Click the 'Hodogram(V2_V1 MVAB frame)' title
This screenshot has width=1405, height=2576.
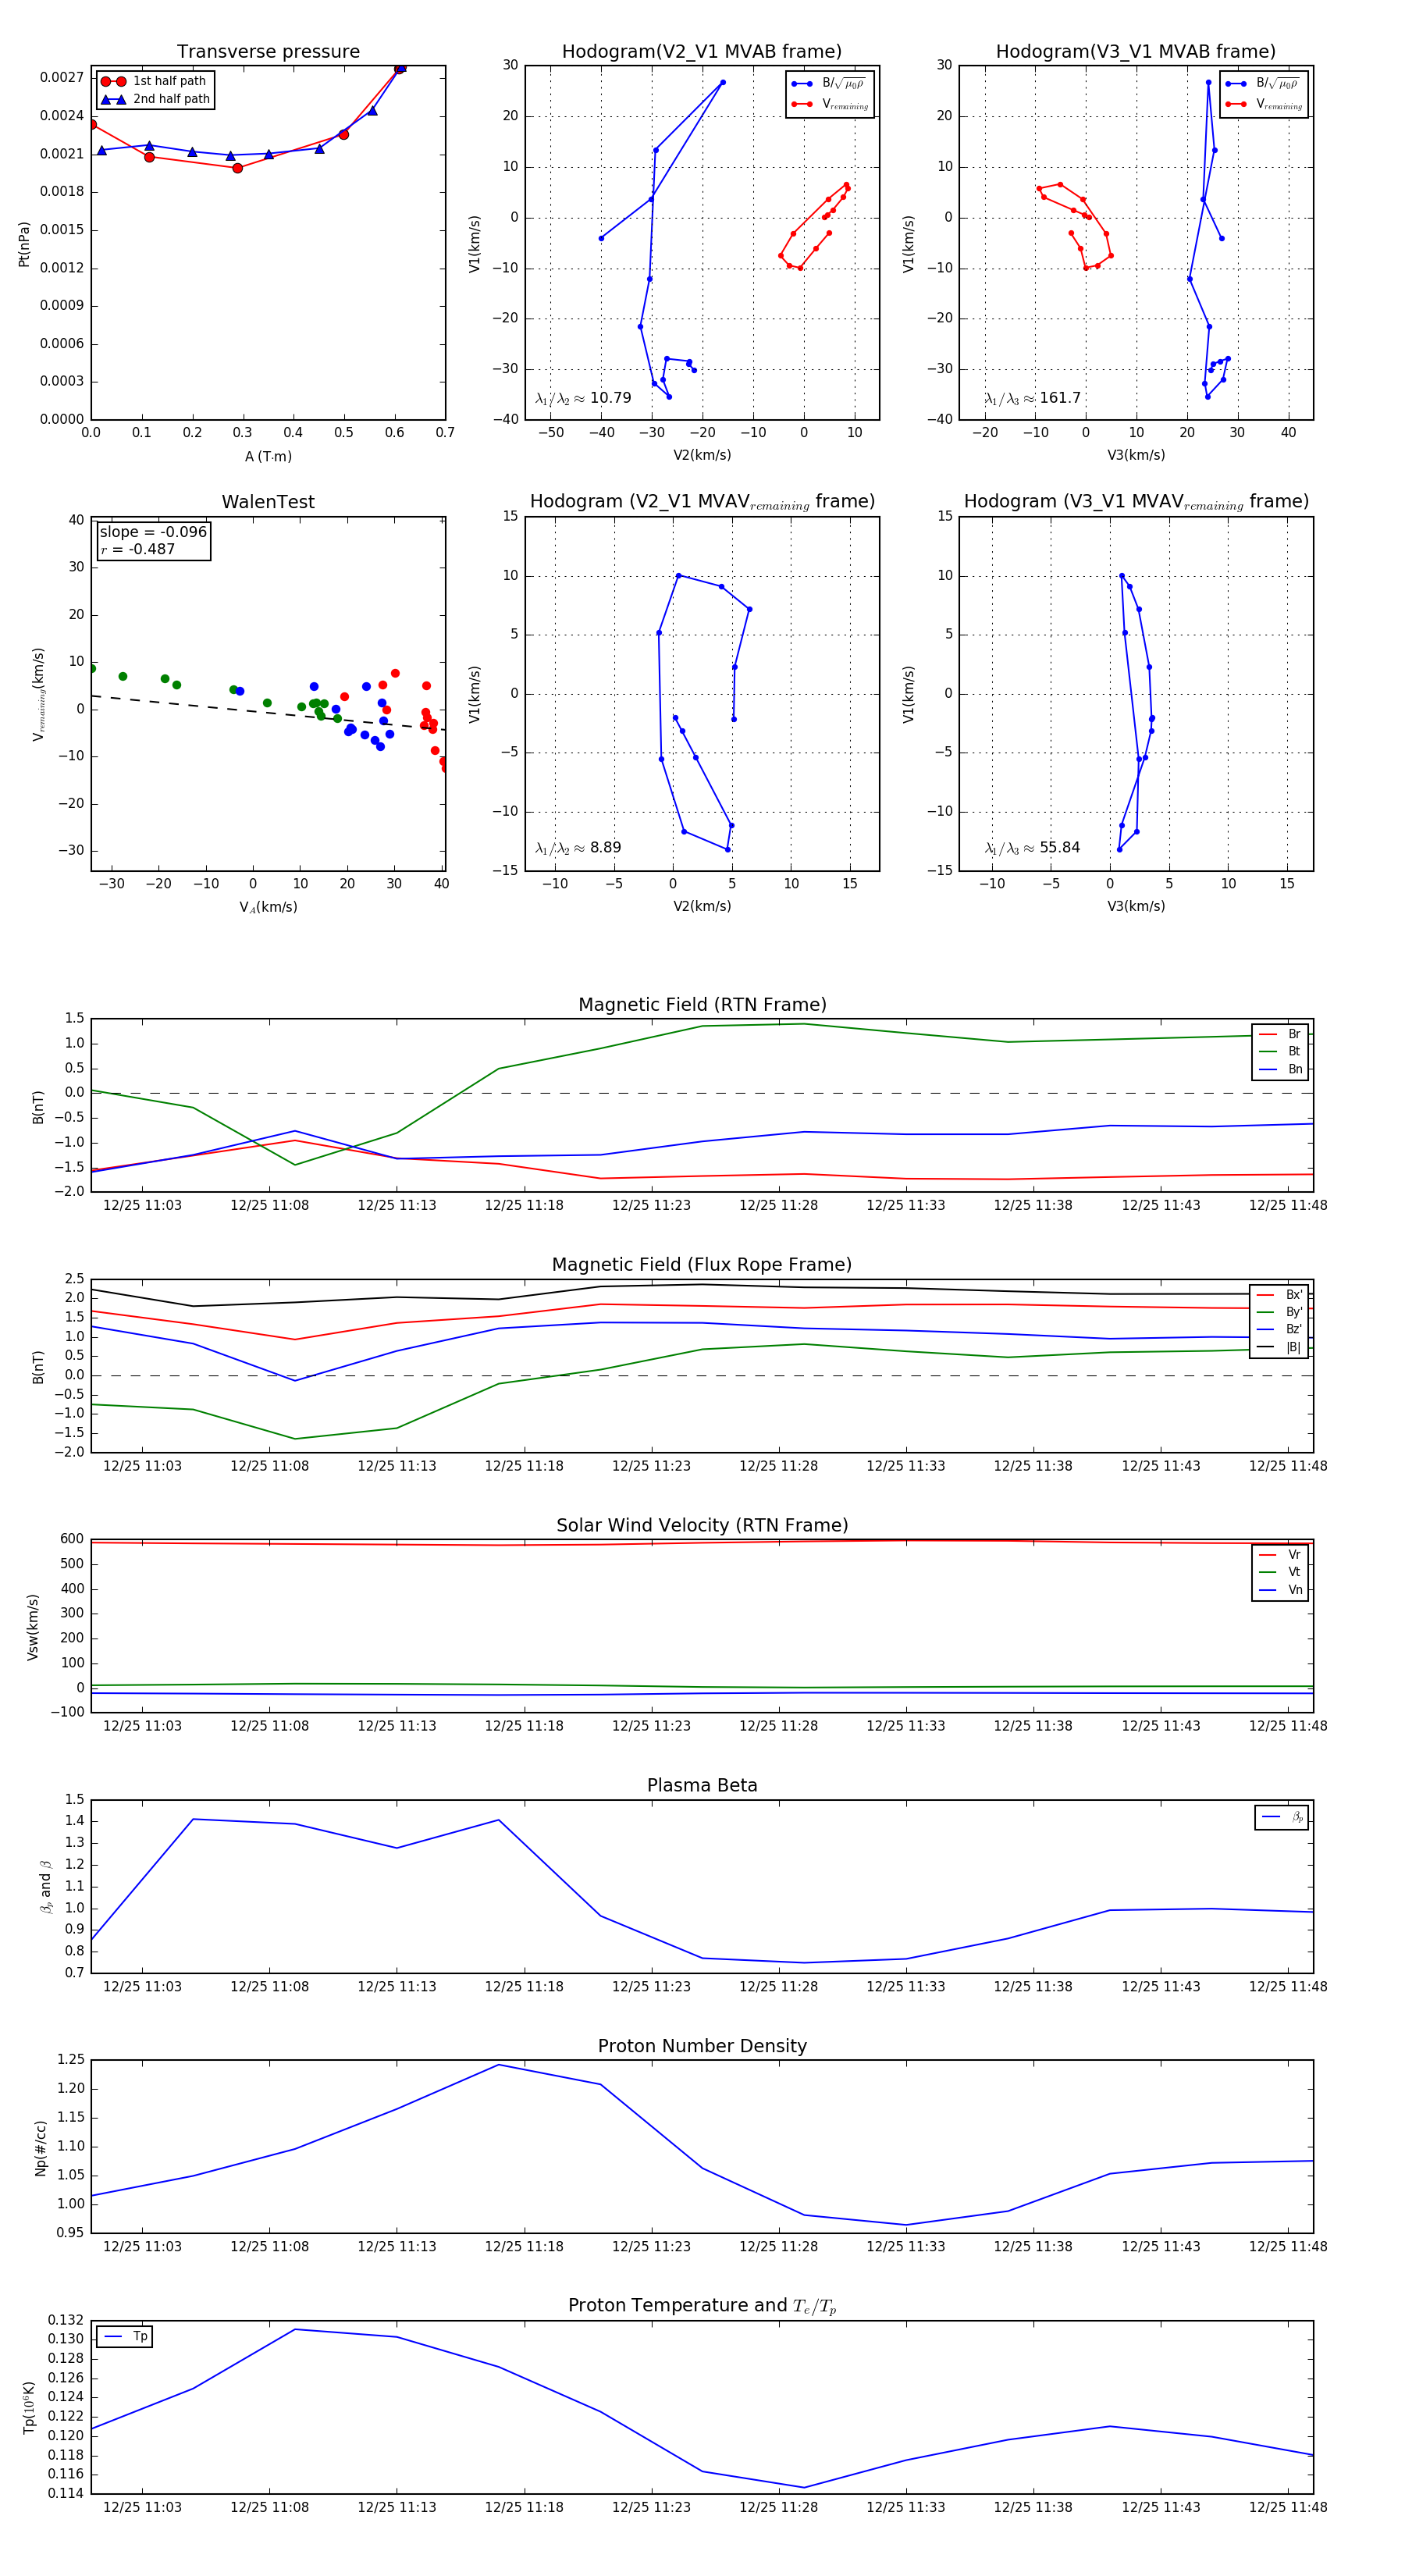[702, 52]
